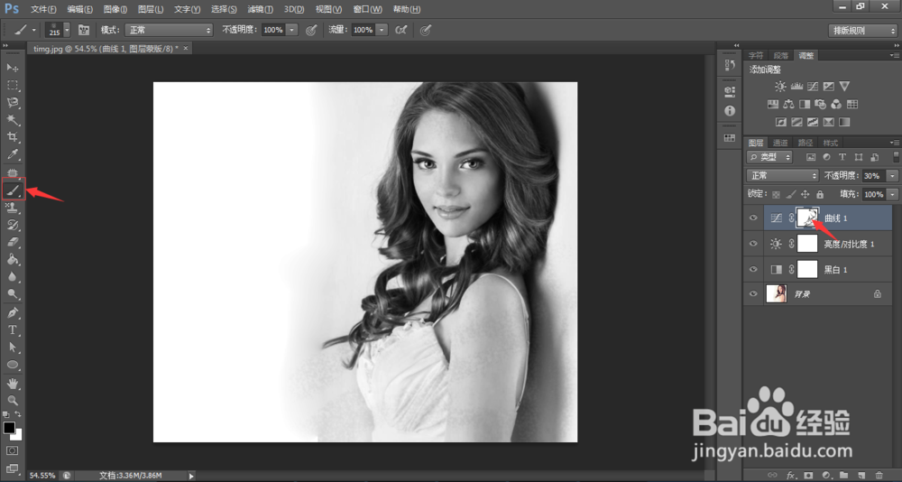Open the 文件(F) menu
Screen dimensions: 902x482
pos(43,9)
